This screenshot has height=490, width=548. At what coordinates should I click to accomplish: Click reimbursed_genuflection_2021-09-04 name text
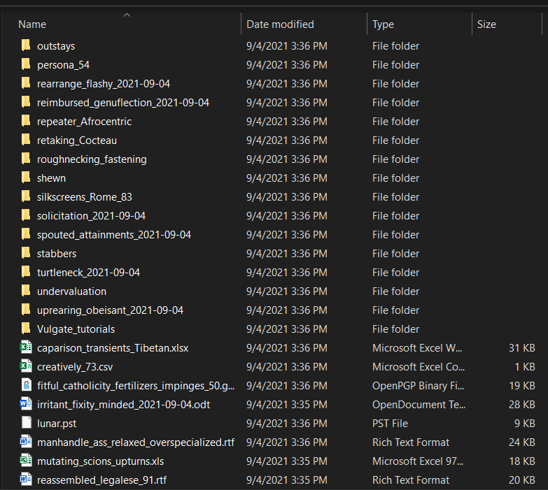(x=123, y=103)
